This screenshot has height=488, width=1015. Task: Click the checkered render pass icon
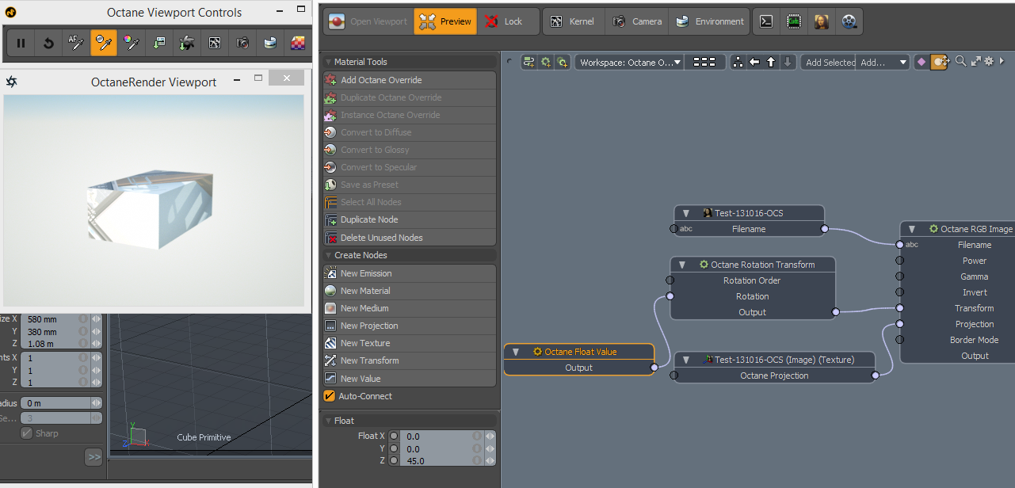click(x=297, y=43)
